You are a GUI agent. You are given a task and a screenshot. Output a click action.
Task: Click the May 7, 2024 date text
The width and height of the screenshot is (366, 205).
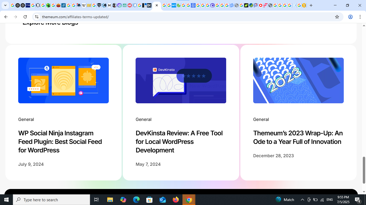point(148,164)
